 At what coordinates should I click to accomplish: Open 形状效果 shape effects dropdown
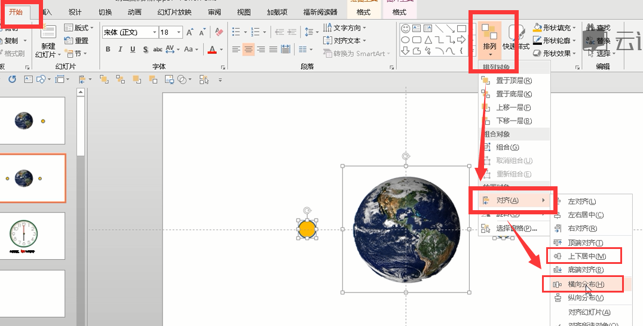point(555,53)
